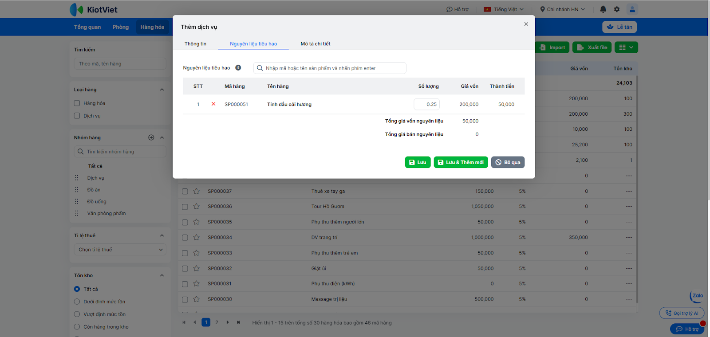This screenshot has width=710, height=337.
Task: Check the Hàng hóa filter checkbox
Action: (77, 103)
